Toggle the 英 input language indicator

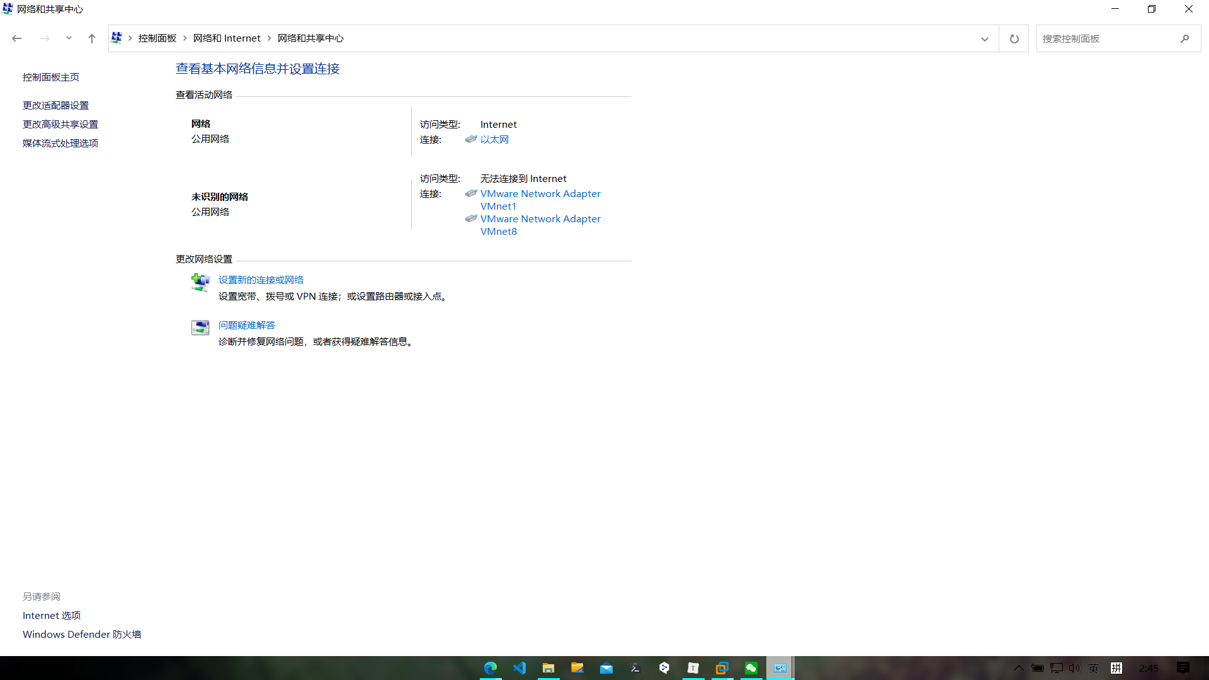[1094, 668]
